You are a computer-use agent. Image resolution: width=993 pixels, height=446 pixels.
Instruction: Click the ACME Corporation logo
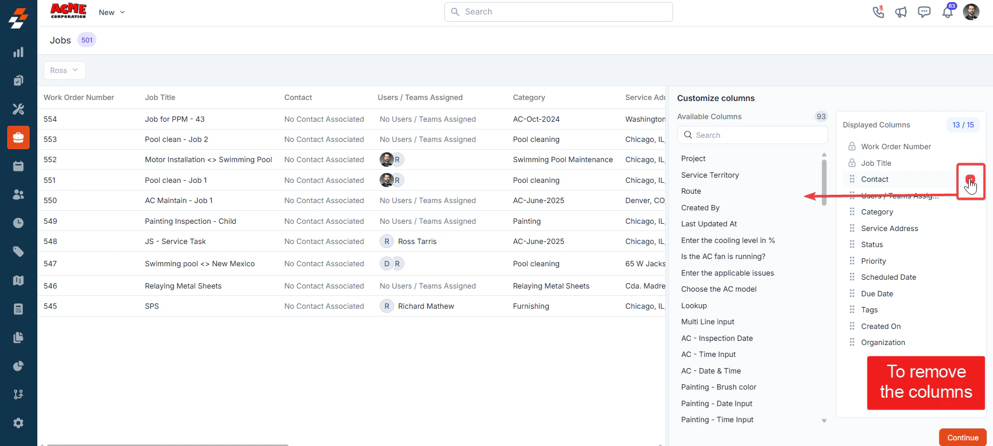coord(68,11)
